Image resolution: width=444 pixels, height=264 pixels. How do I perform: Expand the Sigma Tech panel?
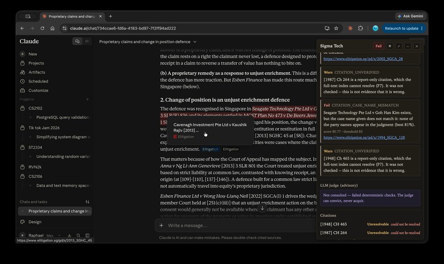pyautogui.click(x=399, y=46)
